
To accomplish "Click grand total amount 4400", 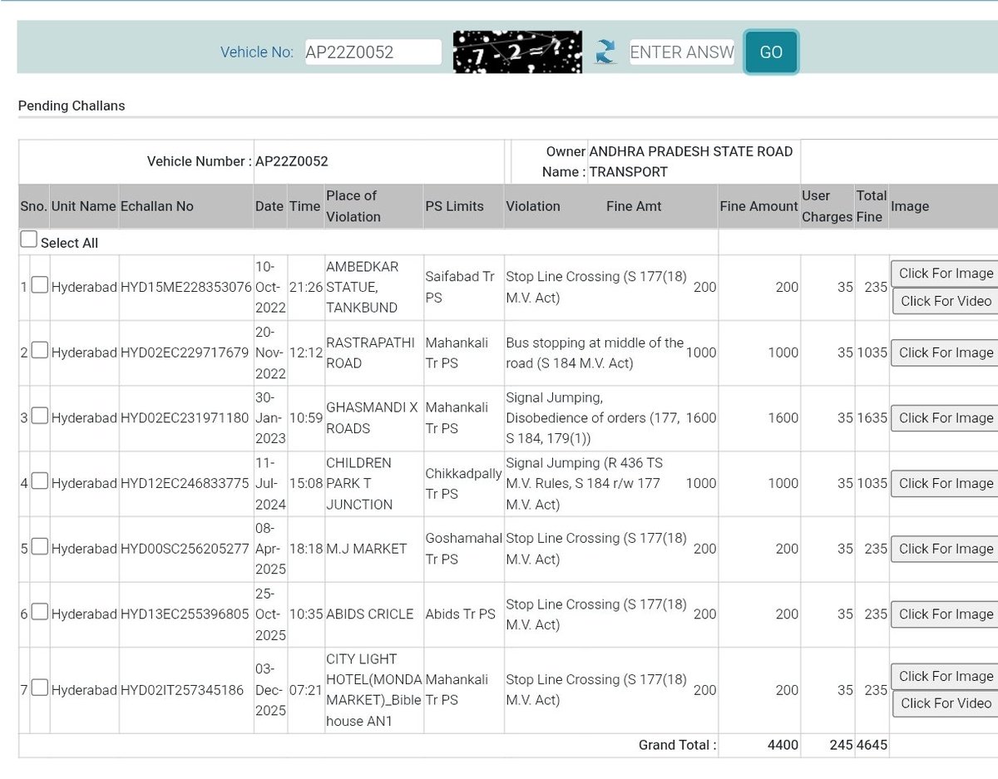I will (783, 745).
